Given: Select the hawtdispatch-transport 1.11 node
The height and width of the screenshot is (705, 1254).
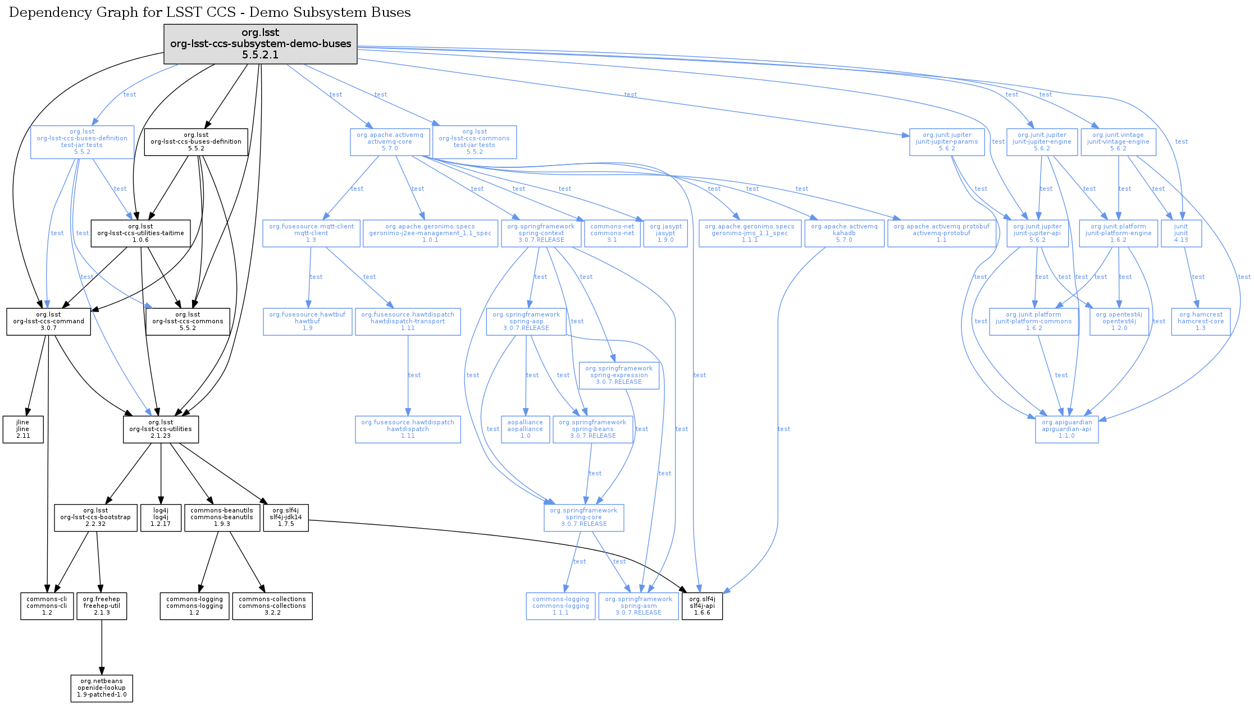Looking at the screenshot, I should coord(408,322).
